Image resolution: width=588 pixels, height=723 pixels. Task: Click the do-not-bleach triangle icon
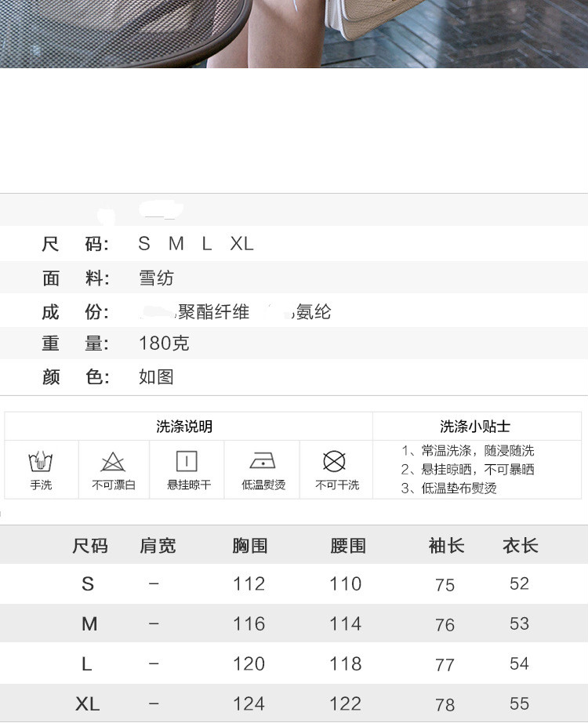(x=113, y=462)
